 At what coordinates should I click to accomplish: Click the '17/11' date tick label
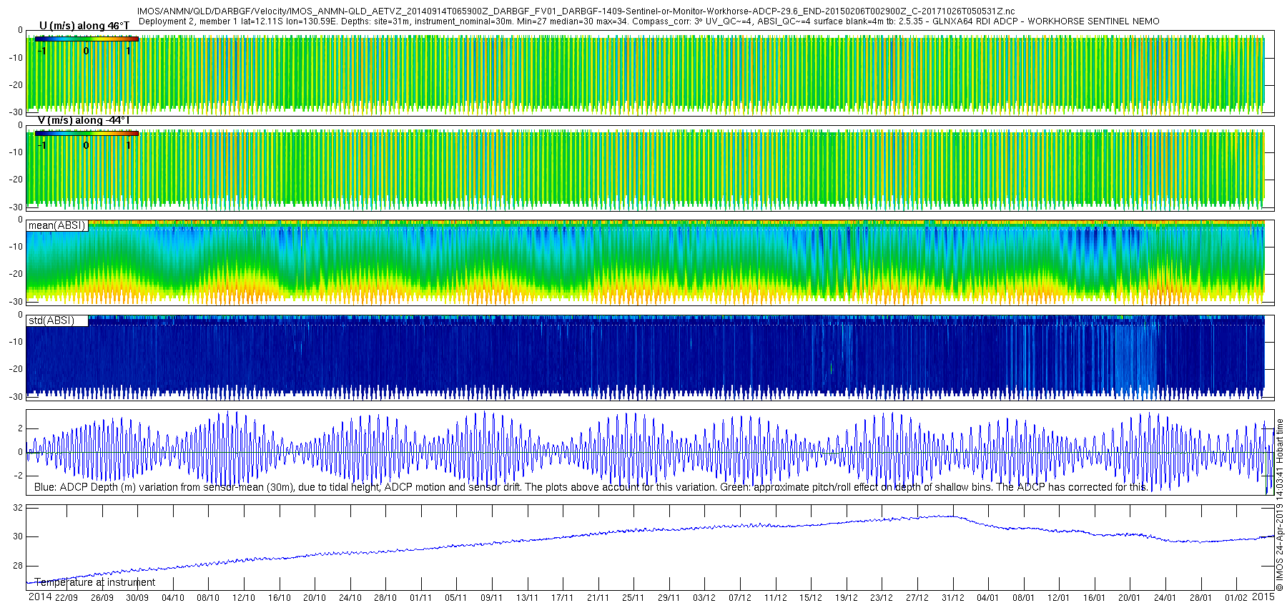tap(563, 598)
